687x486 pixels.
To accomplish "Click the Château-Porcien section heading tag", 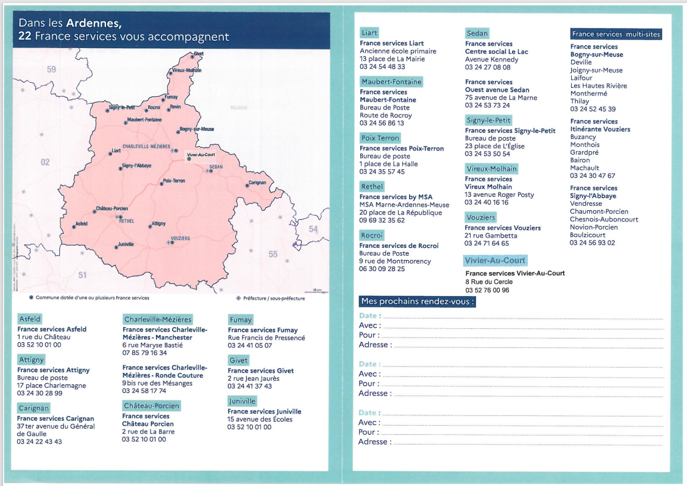I will [x=152, y=406].
